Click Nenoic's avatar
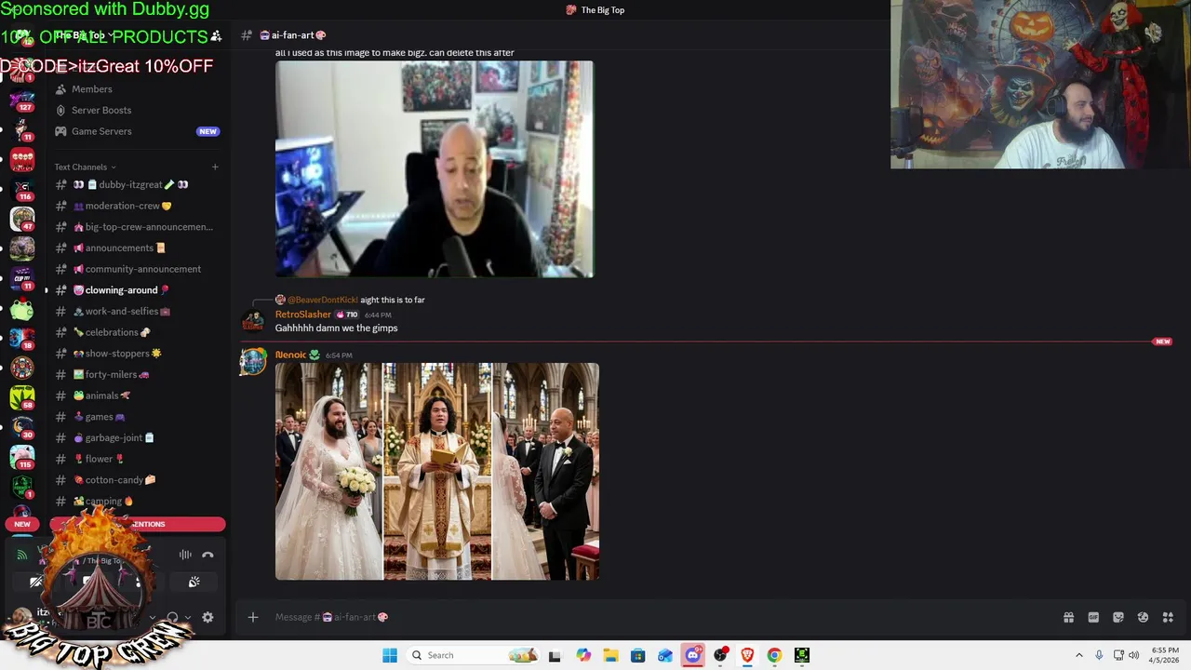1191x670 pixels. (253, 360)
